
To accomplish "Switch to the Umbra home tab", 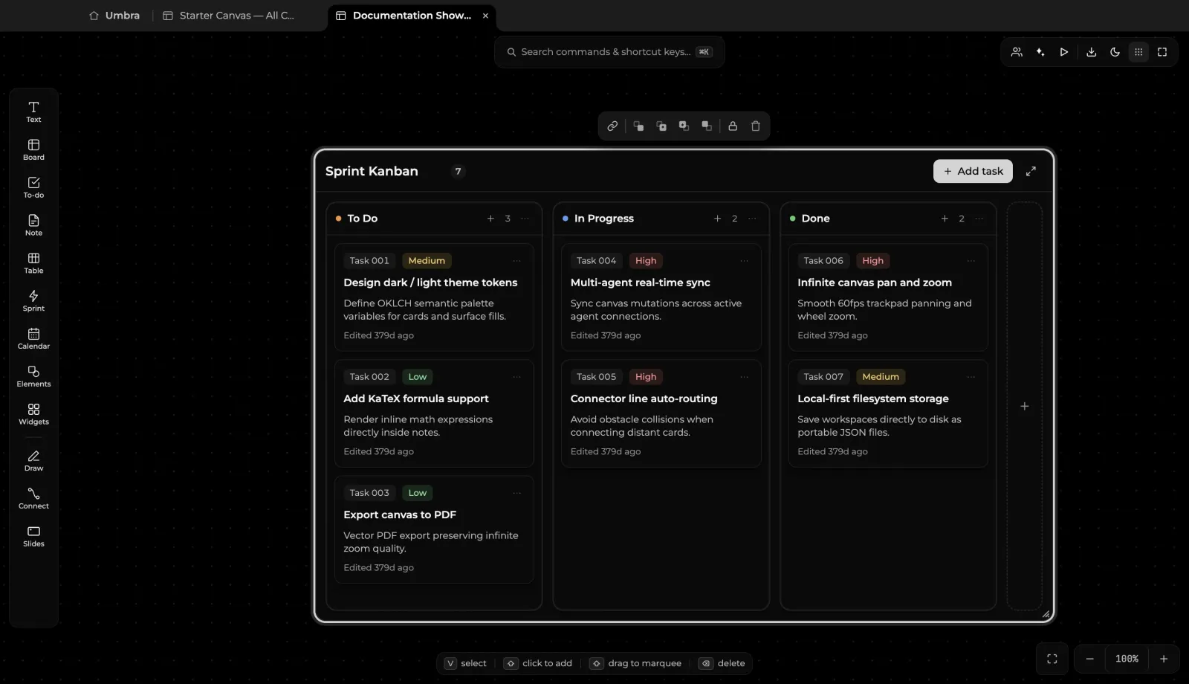I will (x=114, y=16).
